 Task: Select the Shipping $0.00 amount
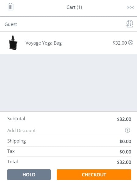click(125, 141)
